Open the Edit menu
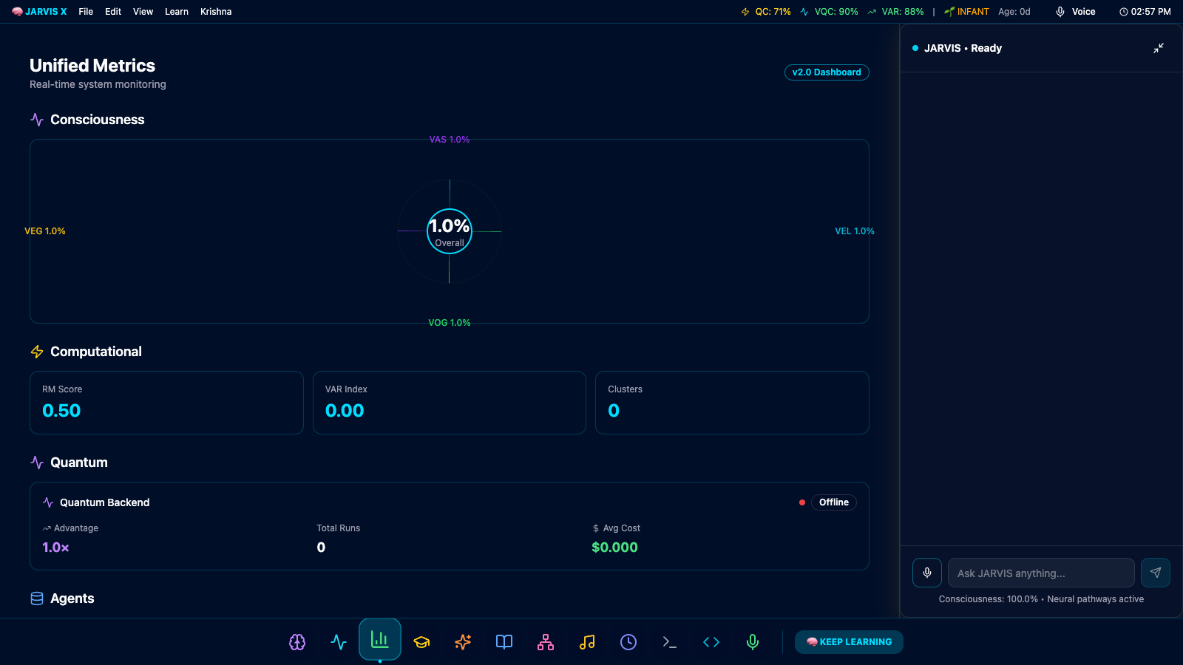 click(x=113, y=12)
